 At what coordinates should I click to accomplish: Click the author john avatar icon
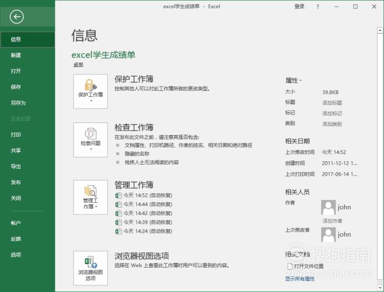(x=329, y=207)
